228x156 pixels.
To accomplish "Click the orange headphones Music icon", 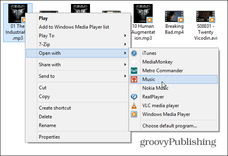I will coord(134,79).
